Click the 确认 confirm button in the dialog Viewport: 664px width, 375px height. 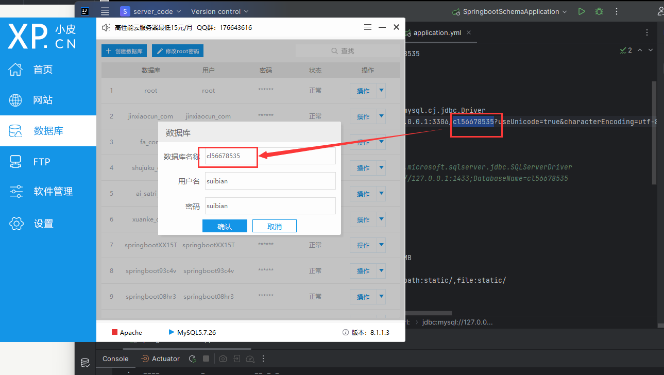[x=225, y=226]
